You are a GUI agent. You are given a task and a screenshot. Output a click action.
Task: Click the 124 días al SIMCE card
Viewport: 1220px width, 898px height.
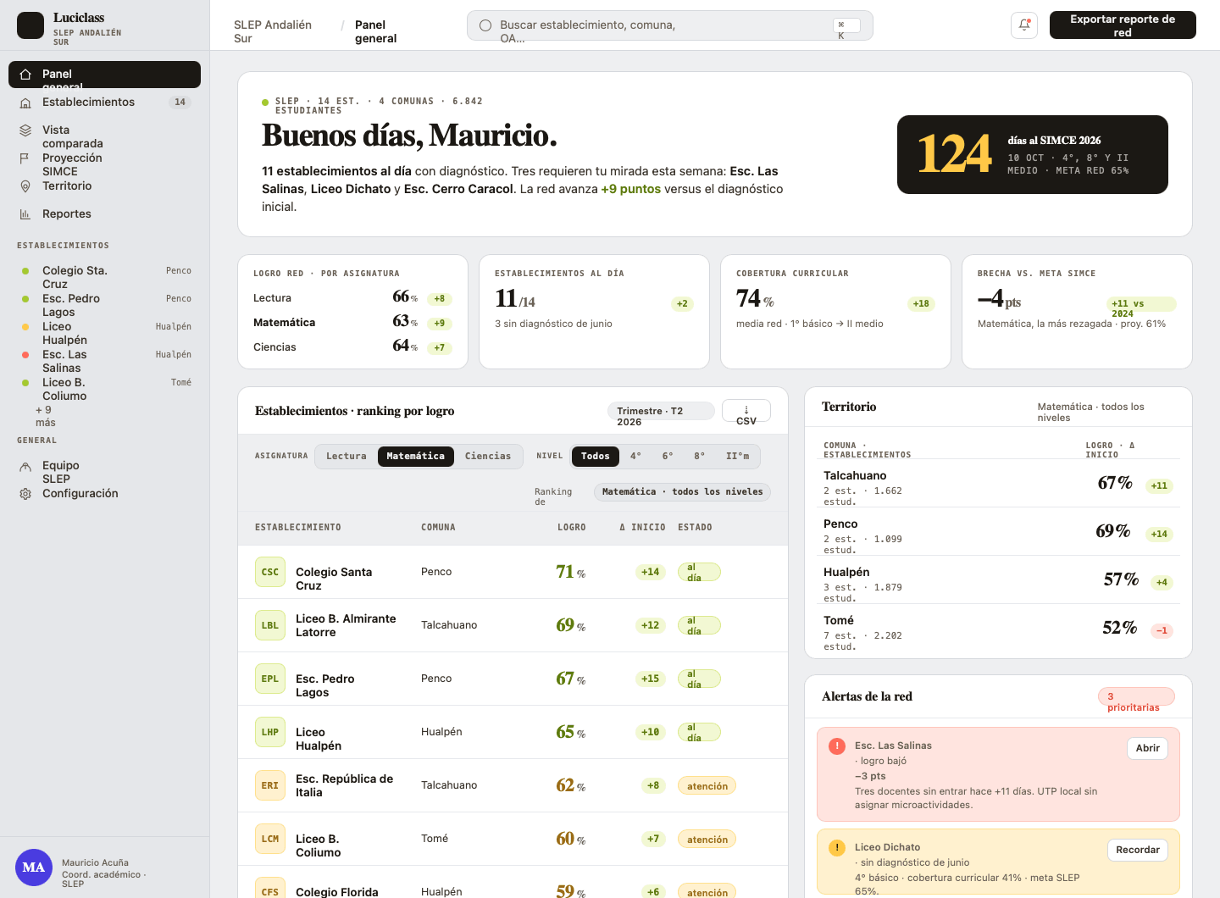1033,155
